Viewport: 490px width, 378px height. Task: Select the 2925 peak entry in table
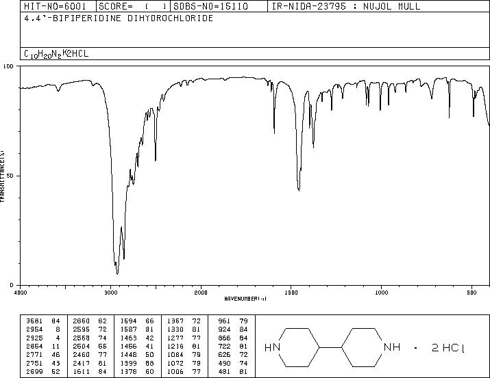(43, 338)
